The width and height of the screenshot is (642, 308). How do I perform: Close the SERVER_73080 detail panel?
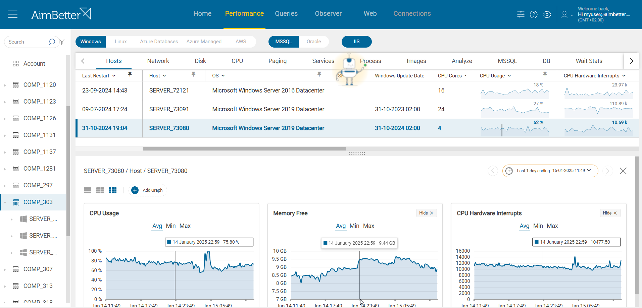[x=623, y=171]
